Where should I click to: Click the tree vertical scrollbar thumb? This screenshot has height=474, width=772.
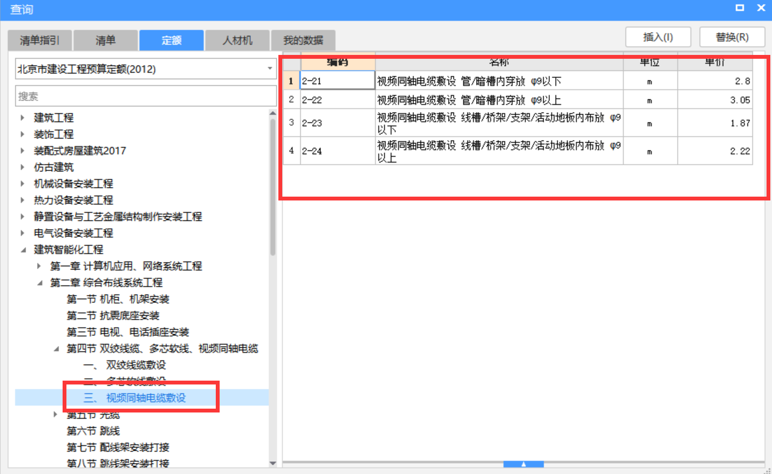coord(273,187)
